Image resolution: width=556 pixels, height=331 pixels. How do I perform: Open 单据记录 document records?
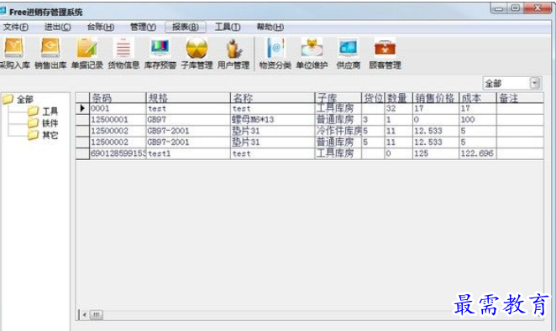(87, 54)
